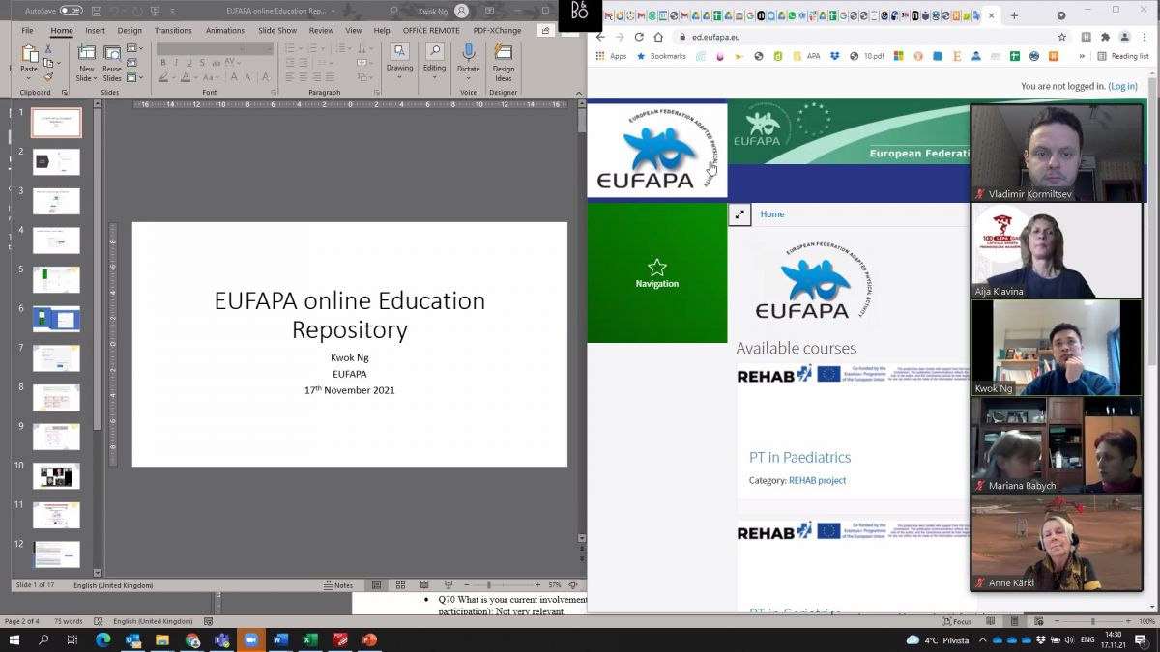Reload the page in Chrome
1160x652 pixels.
[639, 37]
